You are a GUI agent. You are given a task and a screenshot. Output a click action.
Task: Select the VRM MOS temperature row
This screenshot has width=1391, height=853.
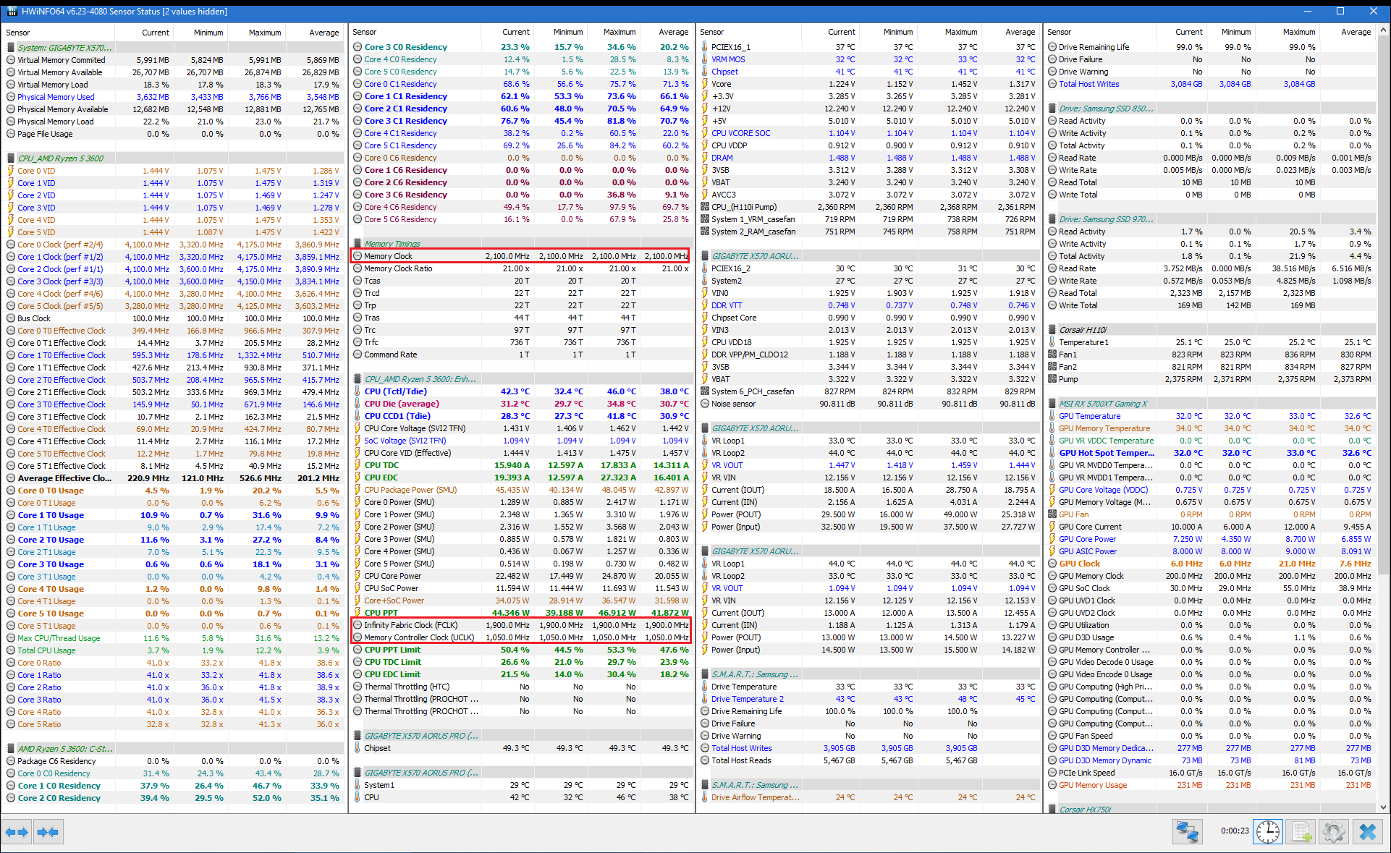click(x=868, y=59)
